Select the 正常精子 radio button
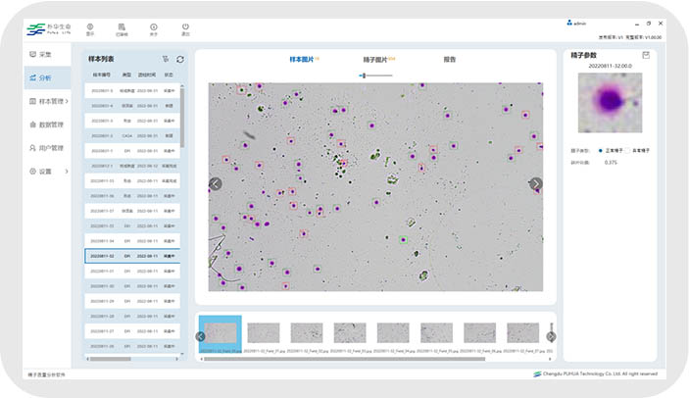The image size is (689, 398). [601, 150]
